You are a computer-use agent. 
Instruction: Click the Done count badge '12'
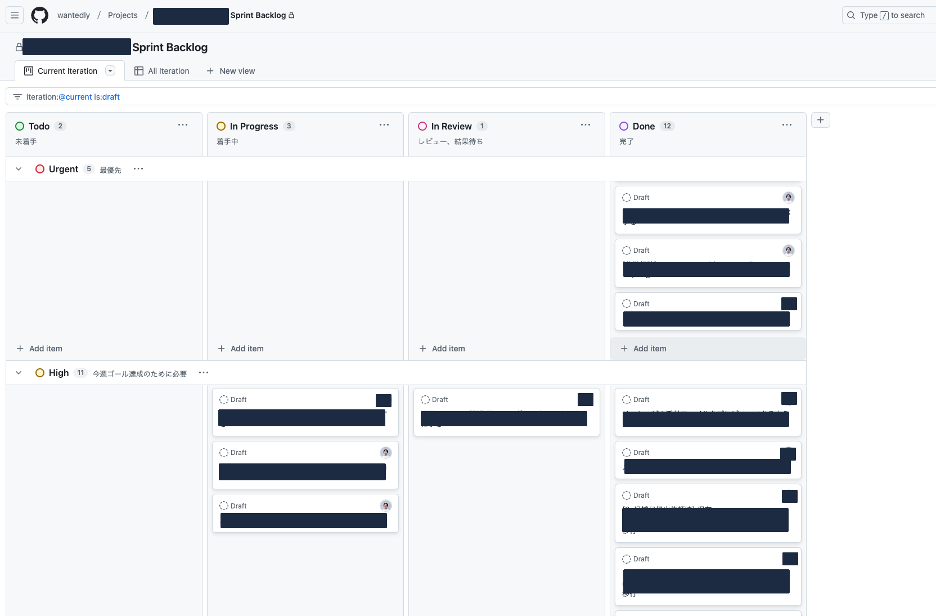(667, 126)
